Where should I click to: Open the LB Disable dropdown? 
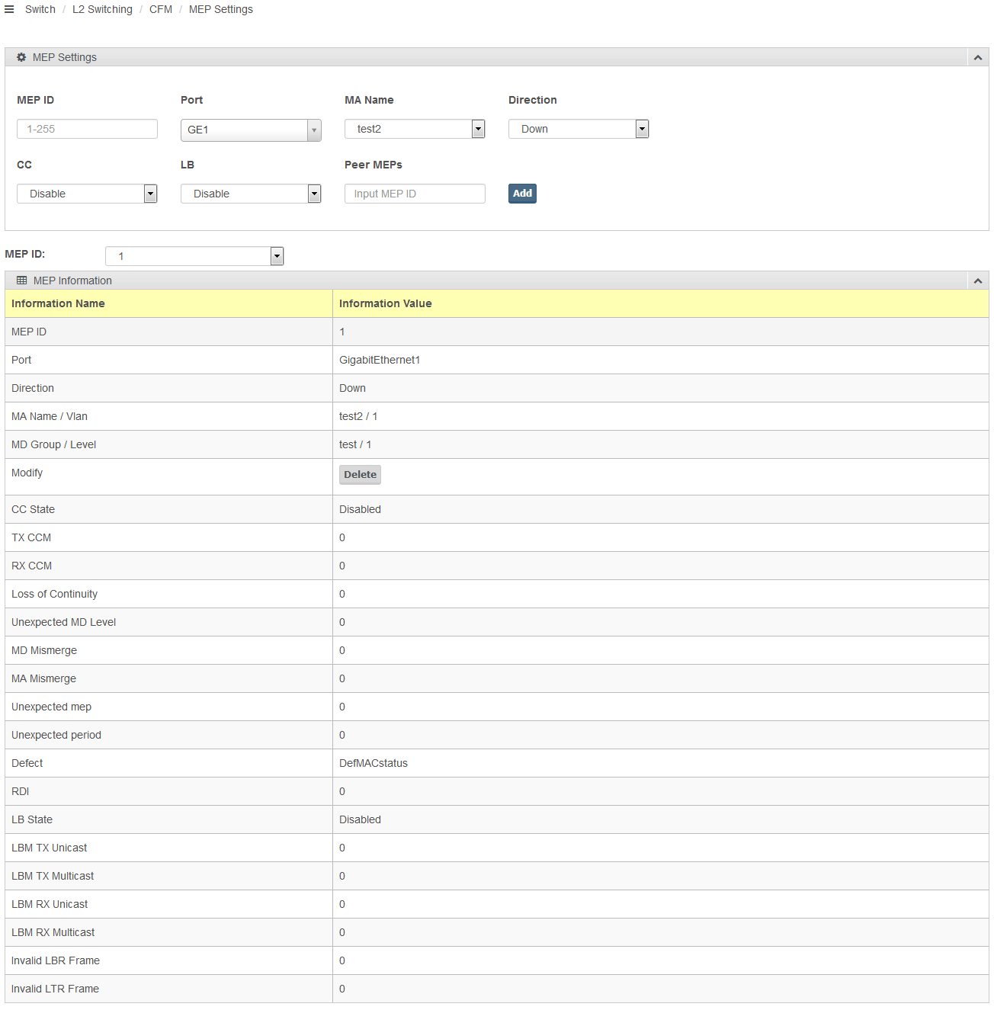pos(251,194)
